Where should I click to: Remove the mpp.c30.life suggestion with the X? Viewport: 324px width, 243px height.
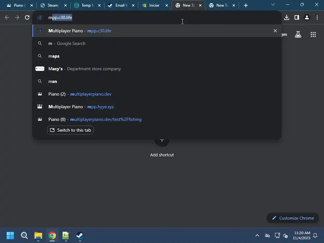point(275,31)
